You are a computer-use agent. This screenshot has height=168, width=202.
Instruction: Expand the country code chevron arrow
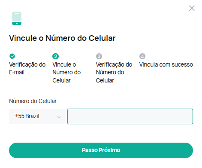(x=59, y=117)
